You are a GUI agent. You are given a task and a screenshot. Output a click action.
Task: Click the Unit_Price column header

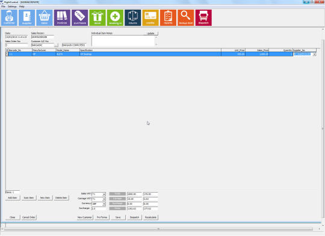click(233, 50)
